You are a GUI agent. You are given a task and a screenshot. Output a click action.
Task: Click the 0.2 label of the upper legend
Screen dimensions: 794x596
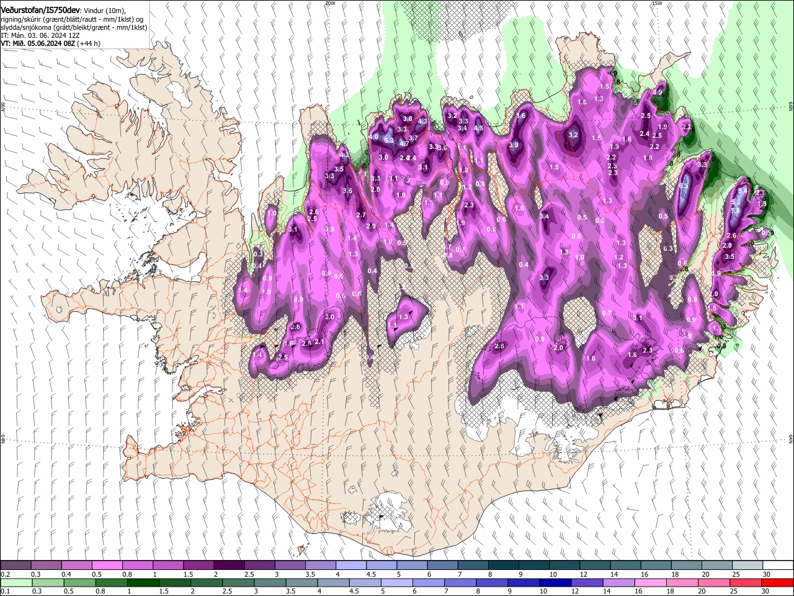pos(6,574)
